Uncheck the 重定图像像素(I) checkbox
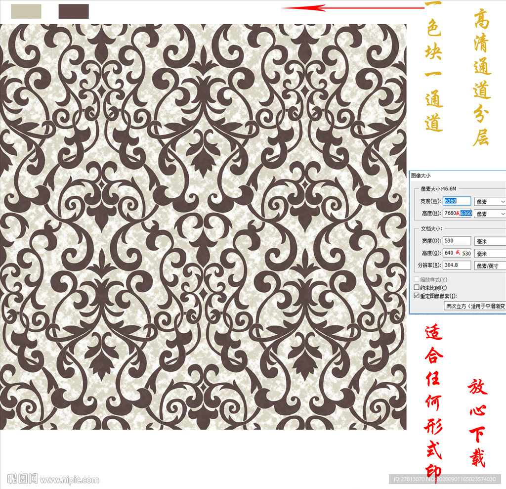506x489 pixels. pos(417,296)
